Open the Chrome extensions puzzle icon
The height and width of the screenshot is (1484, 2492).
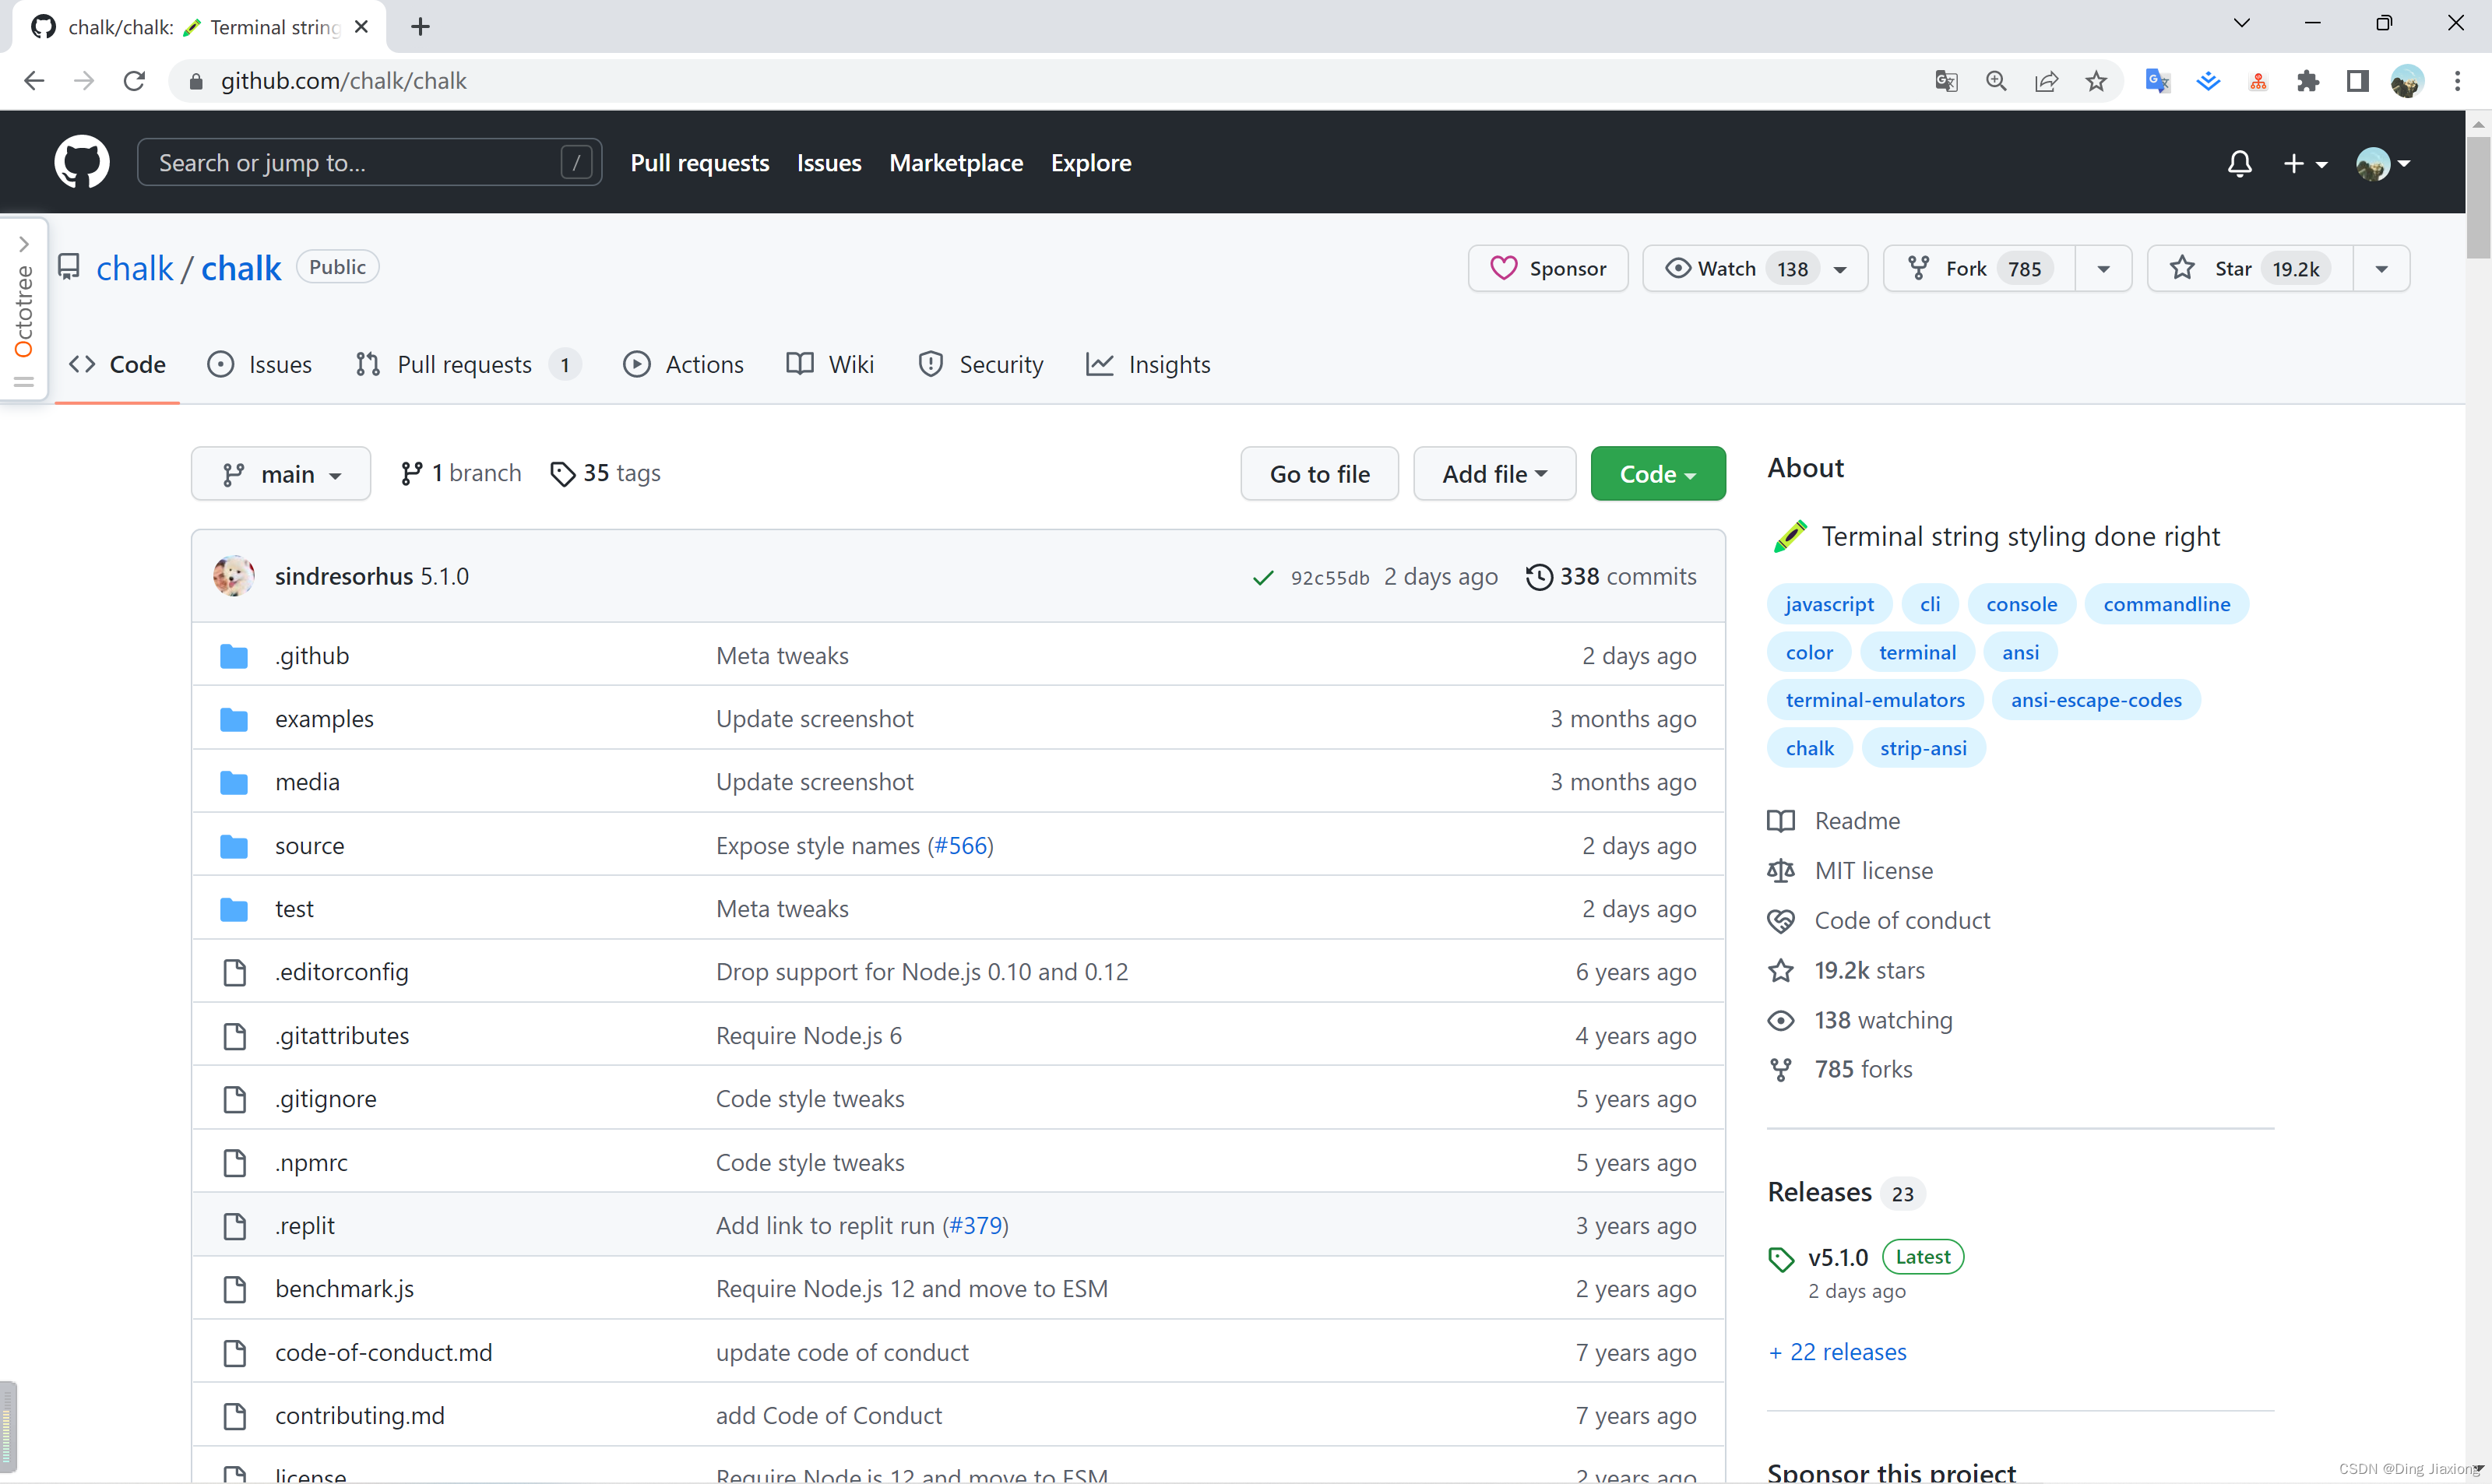coord(2308,81)
